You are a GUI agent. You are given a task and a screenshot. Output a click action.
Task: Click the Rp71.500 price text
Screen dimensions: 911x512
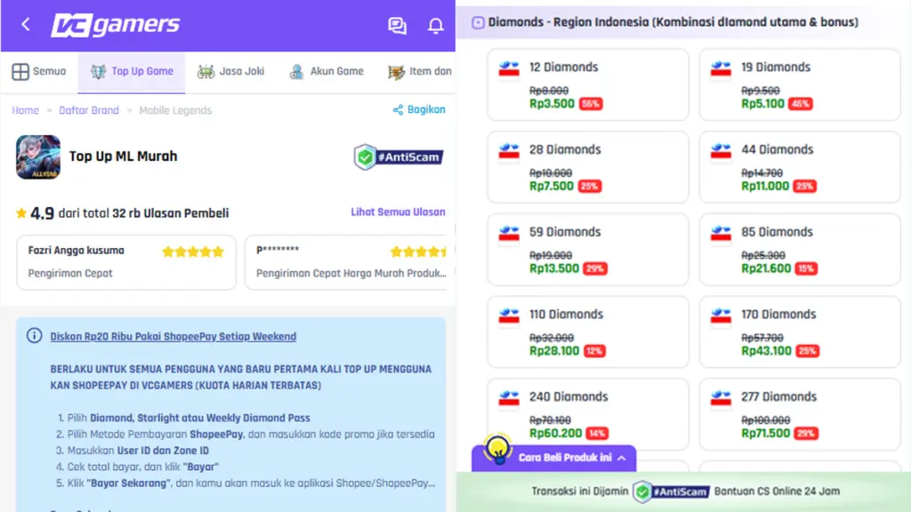[766, 434]
